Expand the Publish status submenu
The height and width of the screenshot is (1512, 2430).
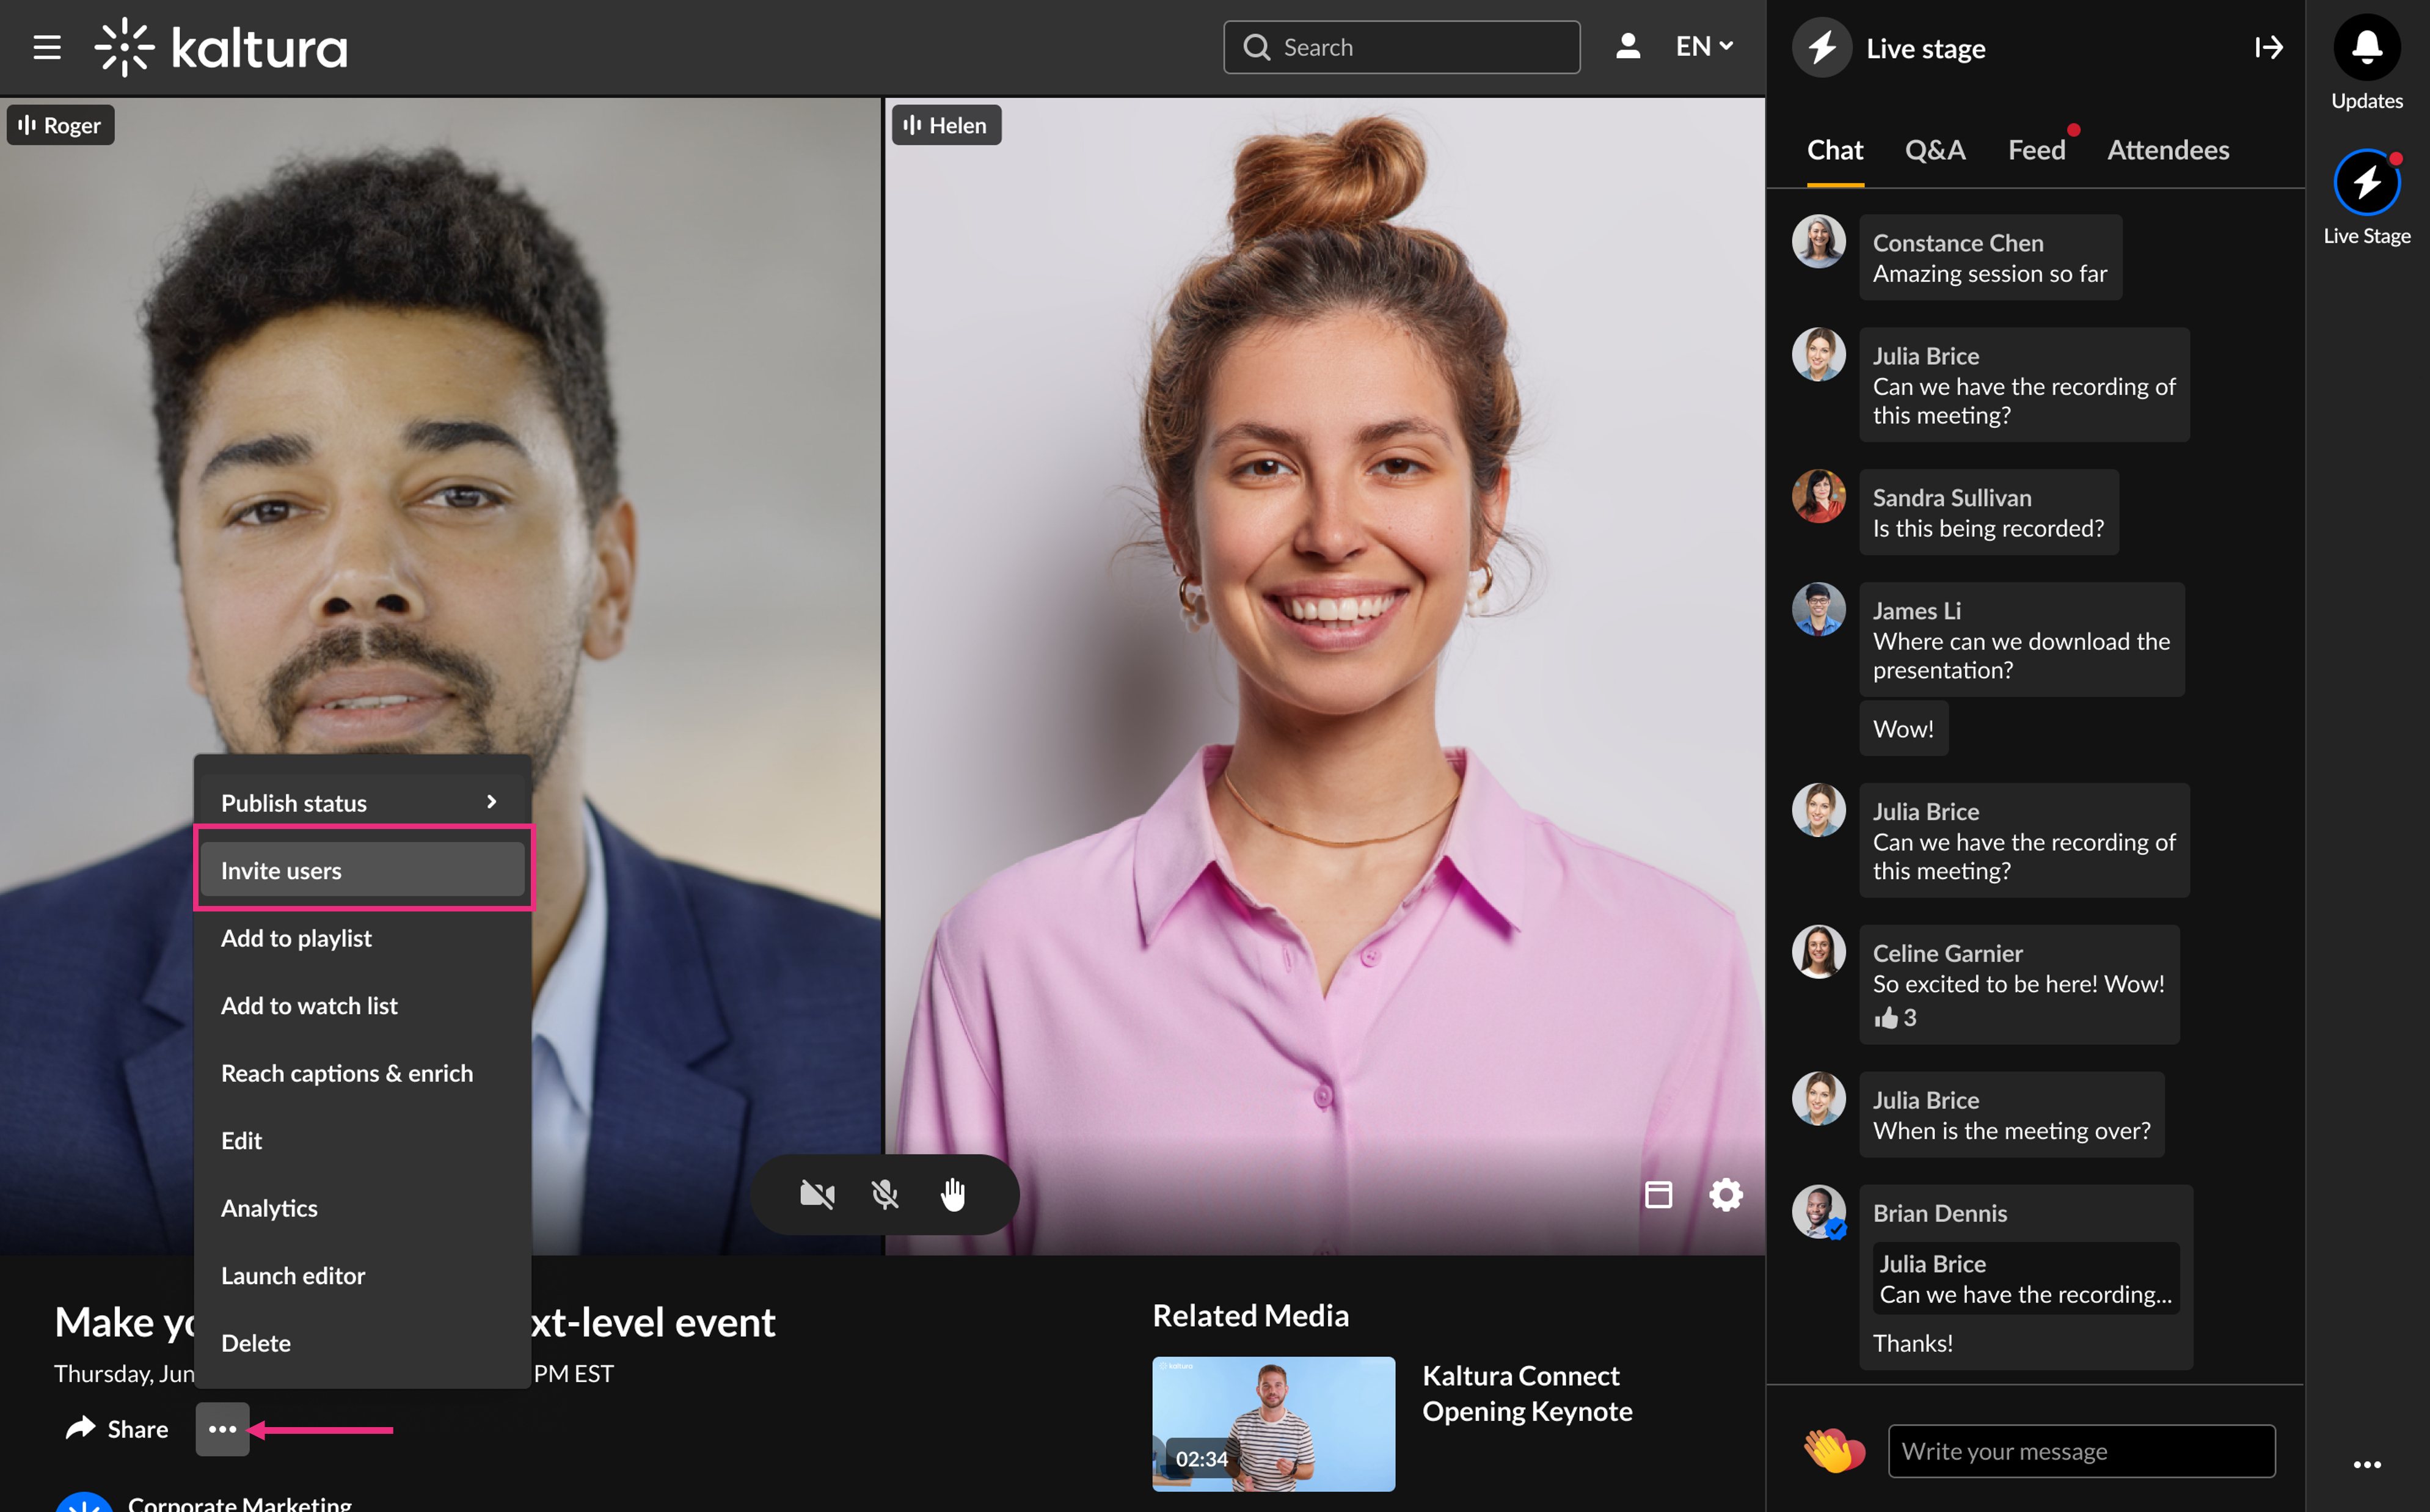pyautogui.click(x=361, y=802)
